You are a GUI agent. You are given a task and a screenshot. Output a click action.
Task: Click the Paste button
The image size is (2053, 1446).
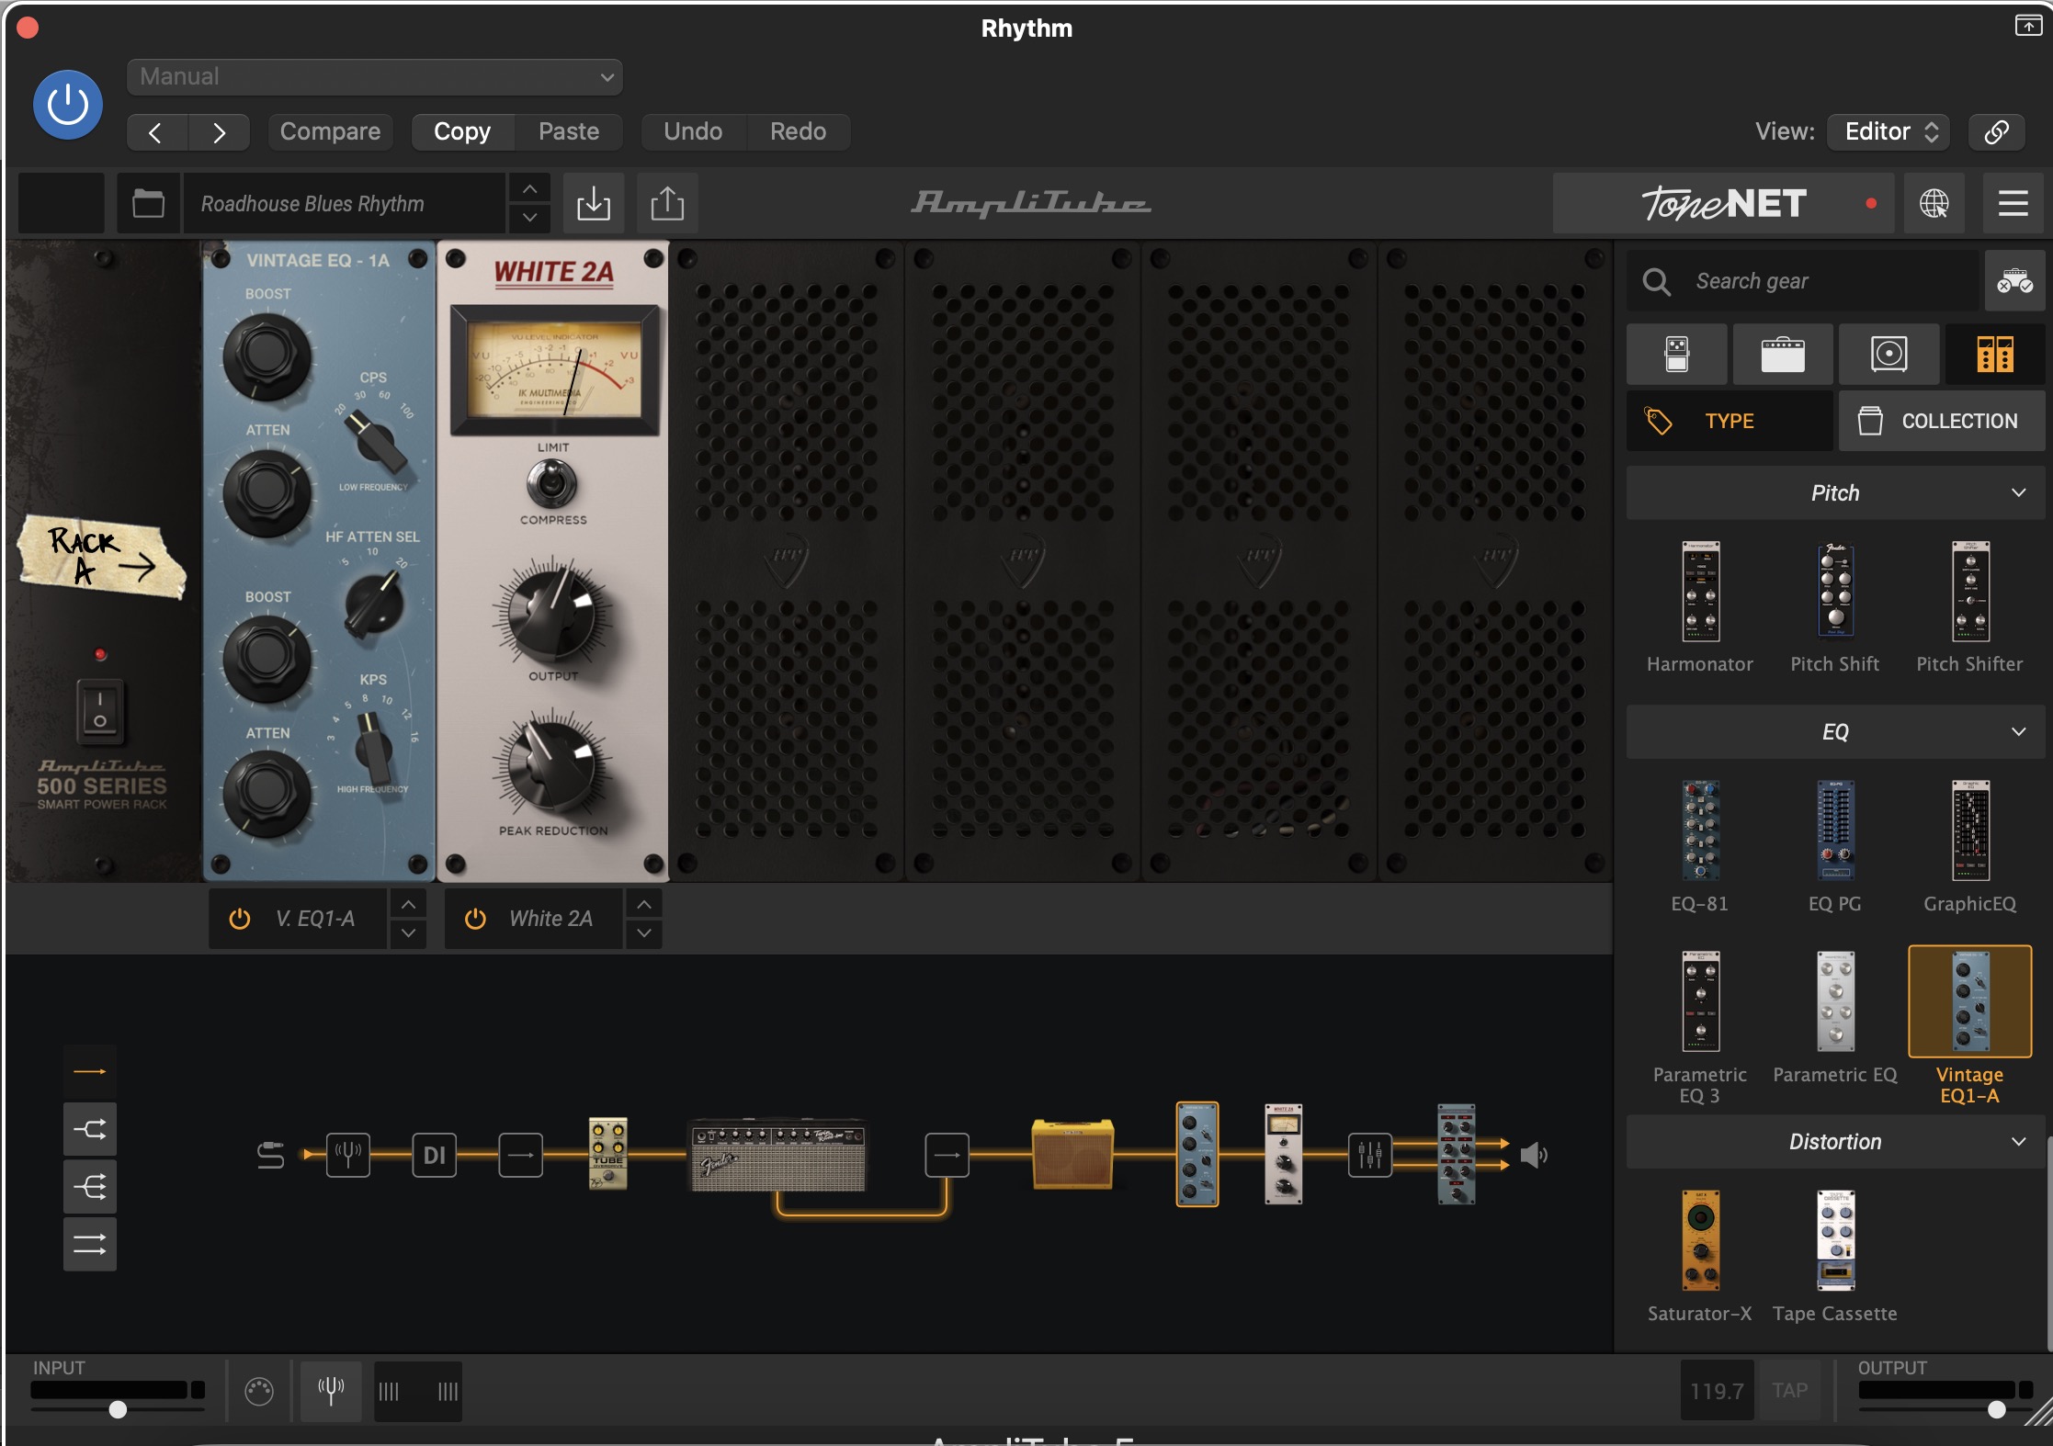[x=569, y=131]
